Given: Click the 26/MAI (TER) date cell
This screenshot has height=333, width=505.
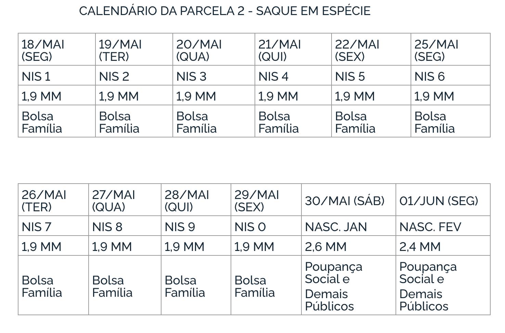Looking at the screenshot, I should click(53, 200).
